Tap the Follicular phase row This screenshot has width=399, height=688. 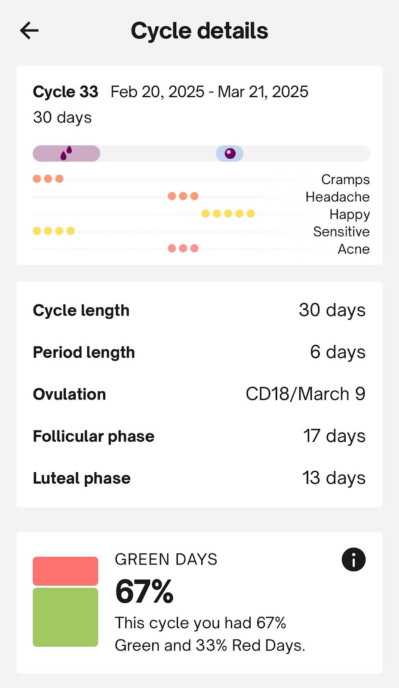tap(199, 436)
